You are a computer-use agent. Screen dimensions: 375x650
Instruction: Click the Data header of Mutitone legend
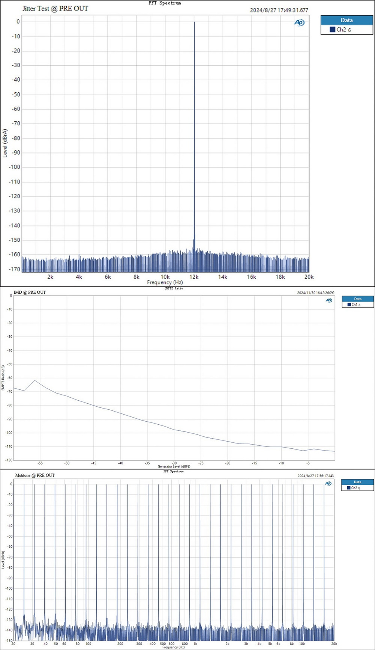pos(357,482)
